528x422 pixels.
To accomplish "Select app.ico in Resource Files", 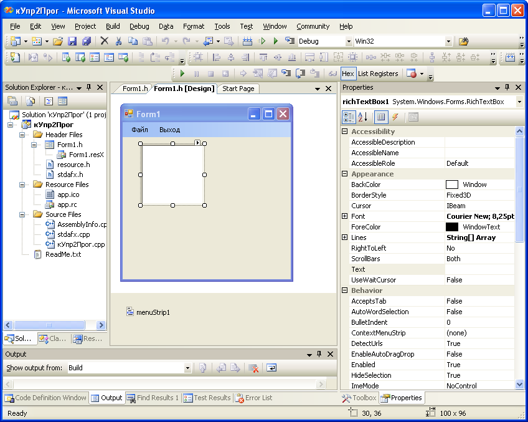I will tap(68, 194).
